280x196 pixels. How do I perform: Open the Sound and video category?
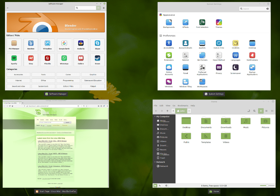(x=18, y=86)
